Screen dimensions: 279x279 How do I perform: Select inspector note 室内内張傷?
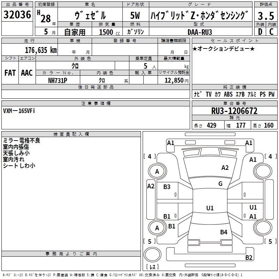pyautogui.click(x=16, y=147)
